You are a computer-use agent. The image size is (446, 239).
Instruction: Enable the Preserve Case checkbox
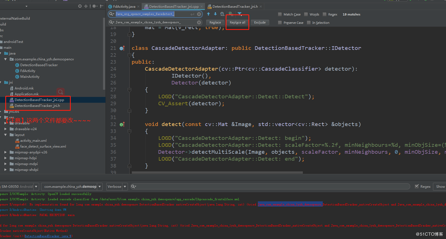(280, 22)
